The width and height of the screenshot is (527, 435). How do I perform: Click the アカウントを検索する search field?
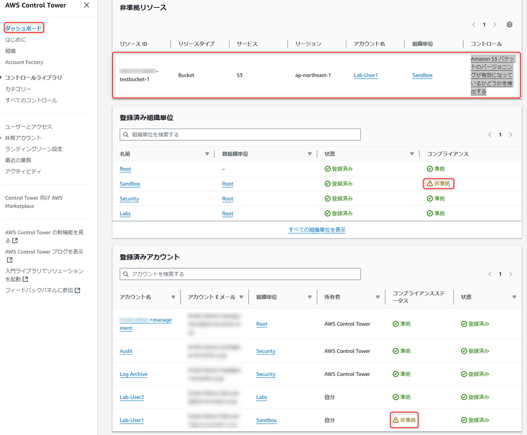click(240, 274)
